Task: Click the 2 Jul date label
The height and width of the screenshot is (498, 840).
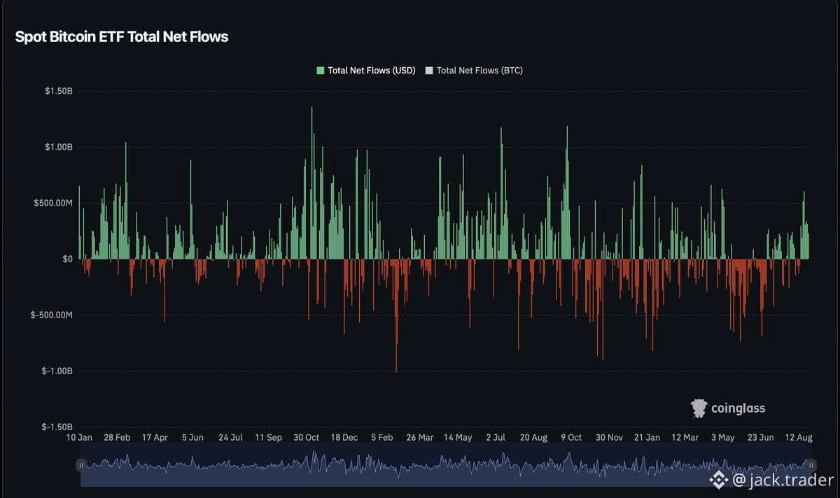Action: [495, 438]
